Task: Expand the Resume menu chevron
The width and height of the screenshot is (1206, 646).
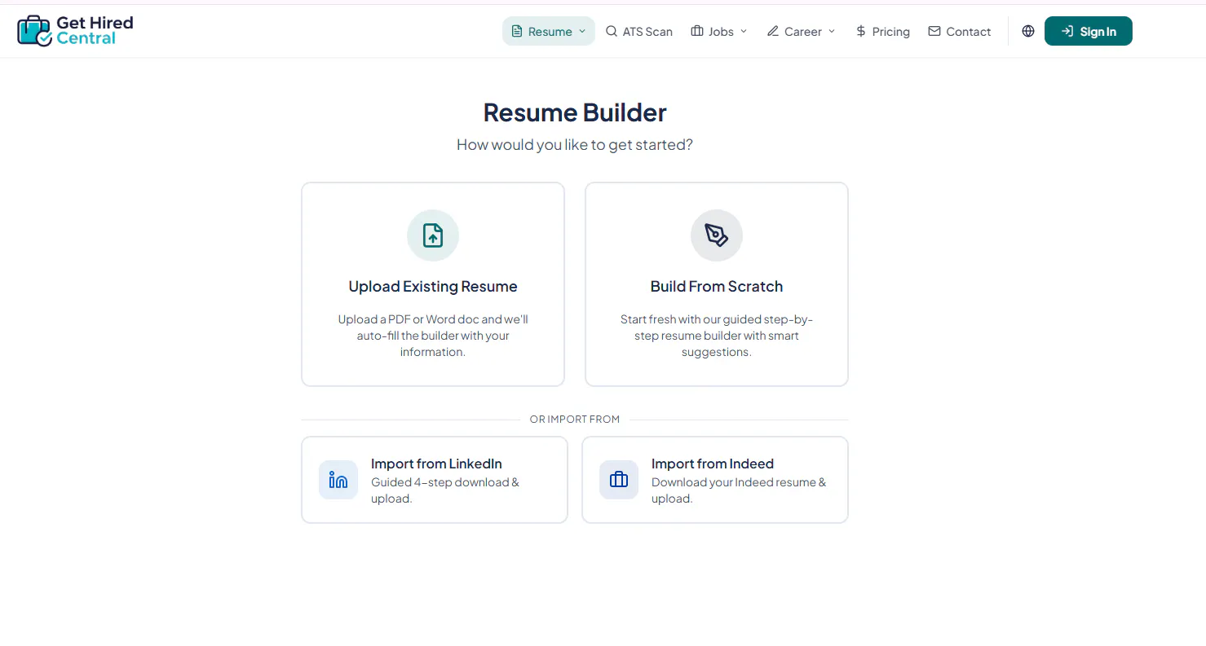Action: (x=582, y=31)
